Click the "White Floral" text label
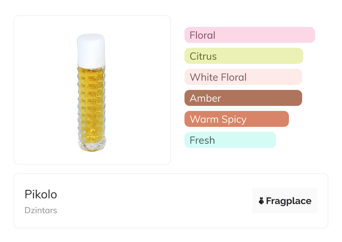The width and height of the screenshot is (342, 242). (218, 77)
